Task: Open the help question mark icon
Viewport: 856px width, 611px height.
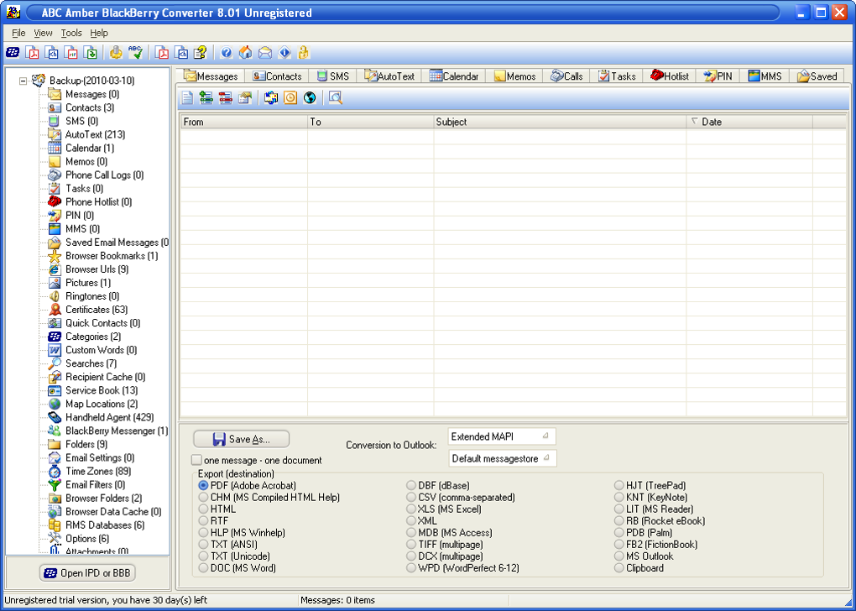Action: click(x=227, y=53)
